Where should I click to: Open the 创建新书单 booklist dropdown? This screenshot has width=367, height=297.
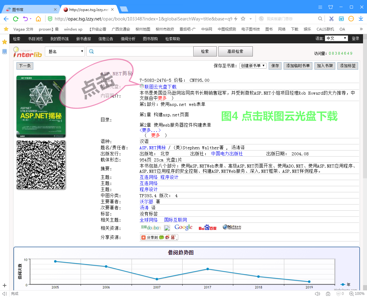(253, 66)
